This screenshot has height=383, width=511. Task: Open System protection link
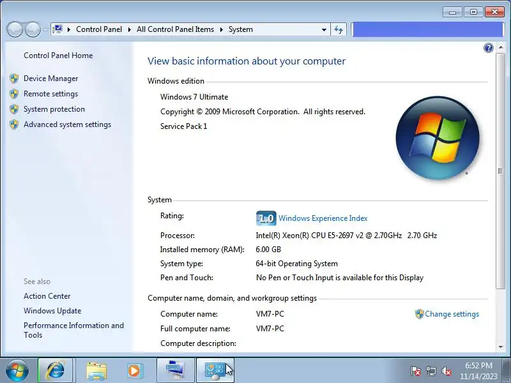[54, 109]
